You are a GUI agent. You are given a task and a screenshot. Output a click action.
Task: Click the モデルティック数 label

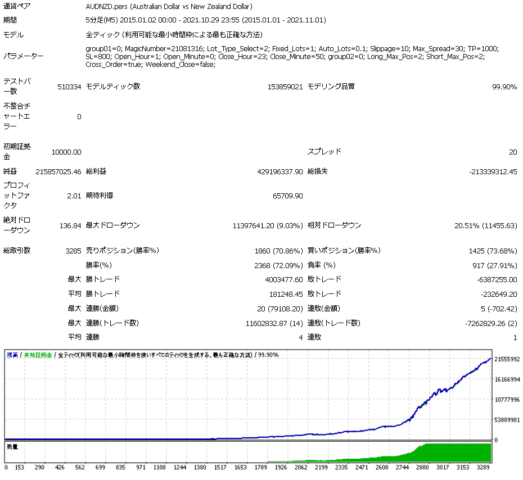(113, 87)
